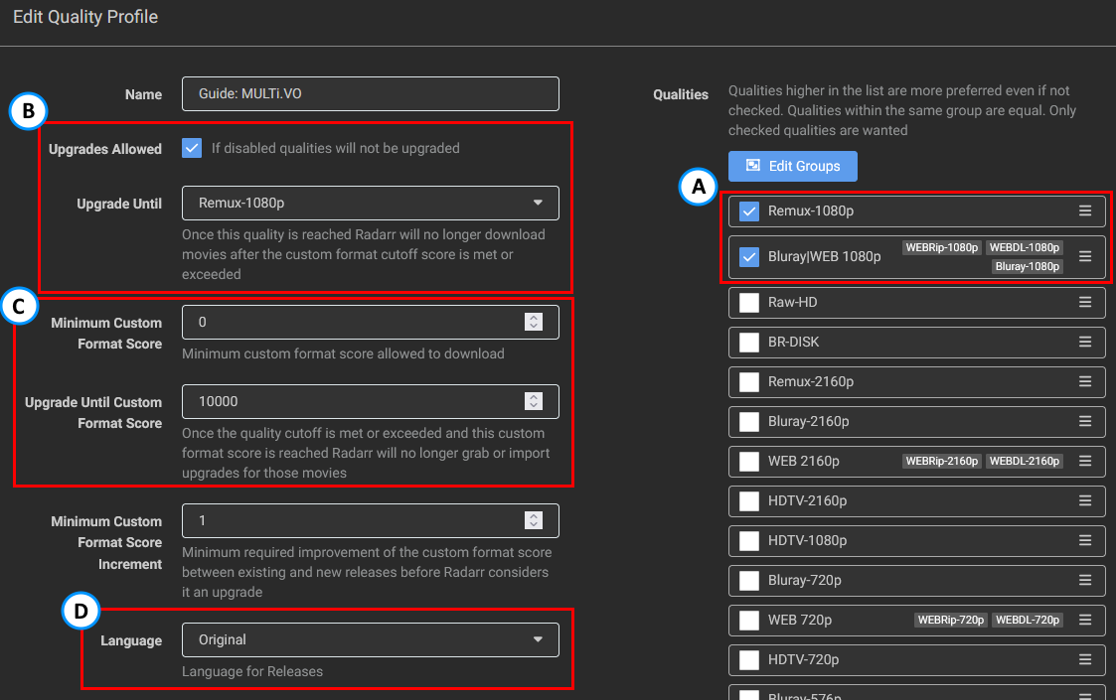This screenshot has width=1116, height=700.
Task: Click the drag handle icon for Raw-HD
Action: pos(1085,302)
